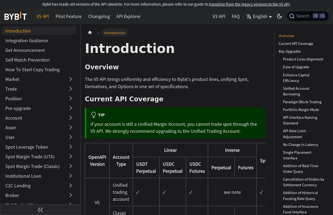Expand the Trade section chevron
Image resolution: width=333 pixels, height=215 pixels.
[x=71, y=89]
